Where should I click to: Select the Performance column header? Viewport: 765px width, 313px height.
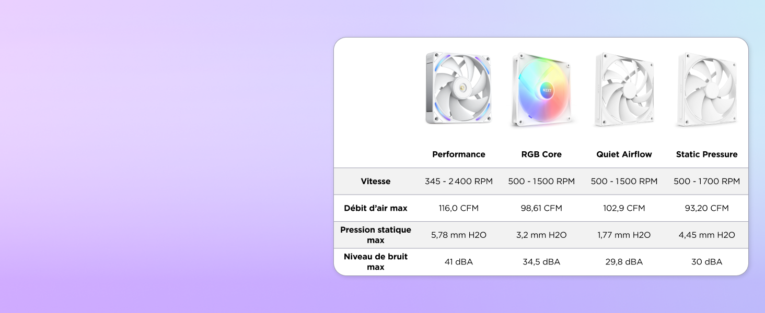tap(459, 154)
